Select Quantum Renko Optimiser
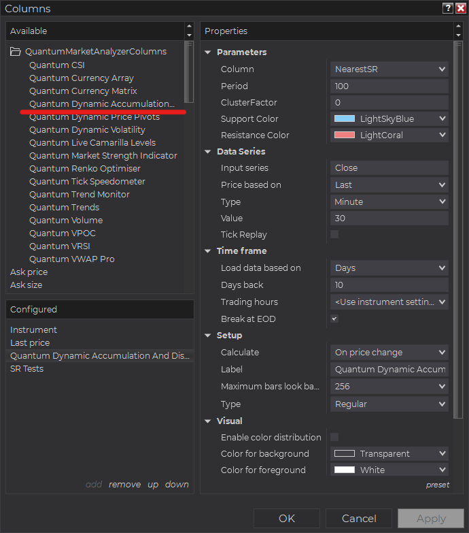This screenshot has width=469, height=533. [x=85, y=169]
